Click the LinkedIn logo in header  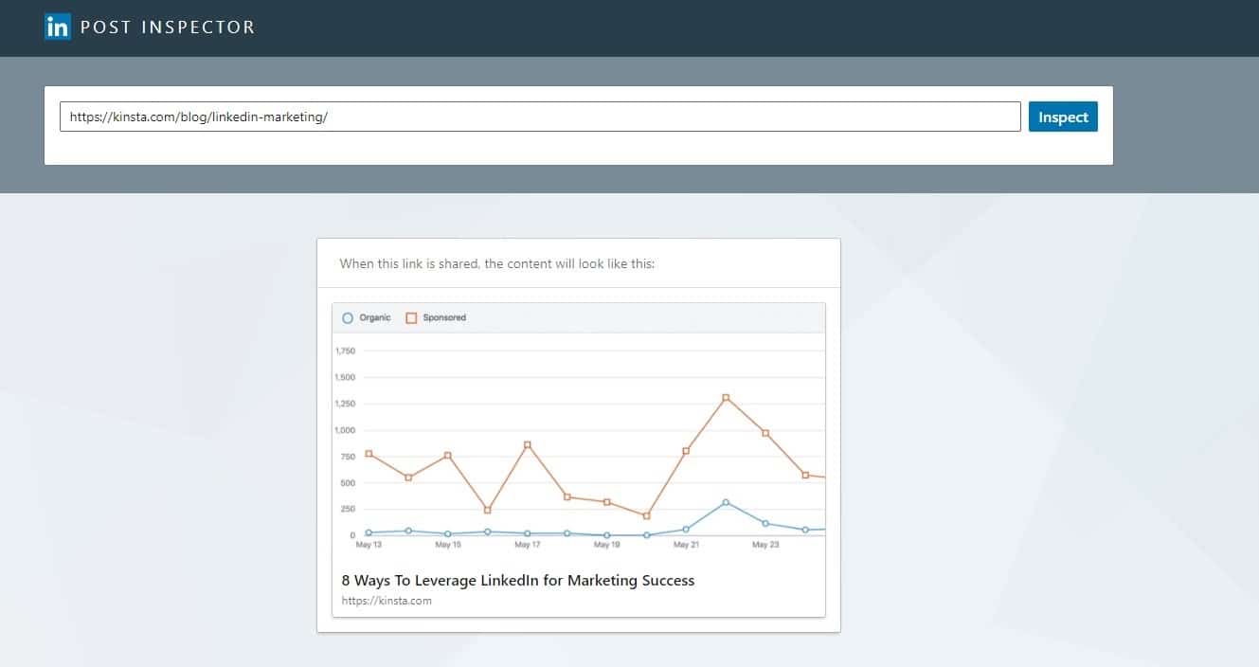pyautogui.click(x=58, y=27)
